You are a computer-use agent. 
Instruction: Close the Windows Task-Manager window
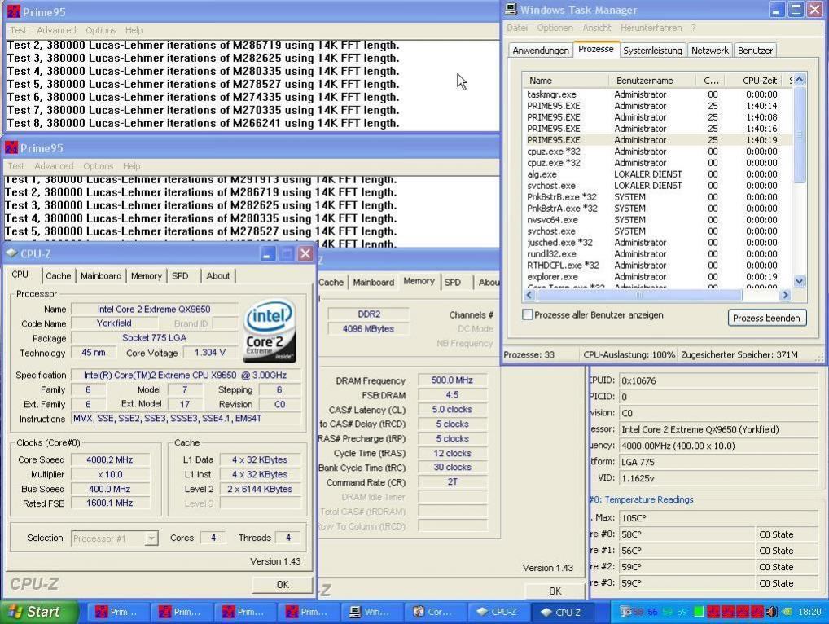click(x=814, y=10)
